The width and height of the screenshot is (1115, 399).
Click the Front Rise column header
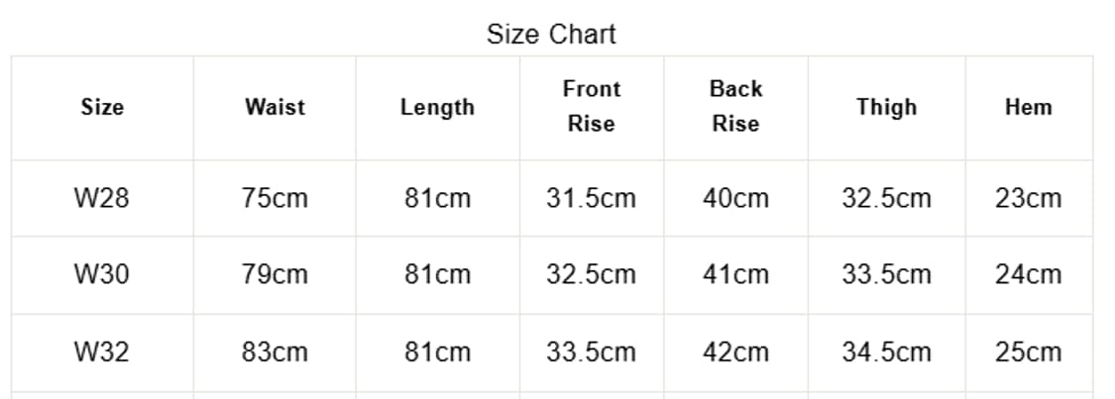coord(591,106)
